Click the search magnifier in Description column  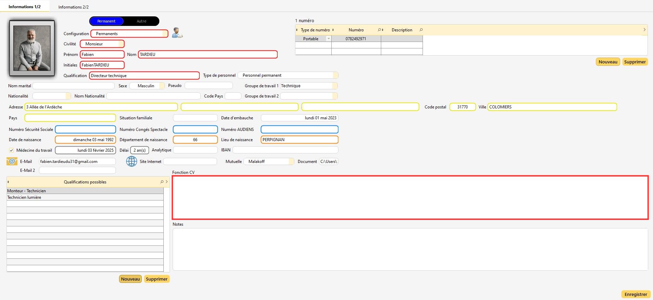pyautogui.click(x=421, y=30)
